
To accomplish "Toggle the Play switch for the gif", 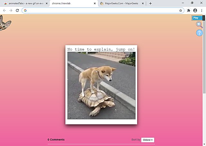I will (198, 18).
